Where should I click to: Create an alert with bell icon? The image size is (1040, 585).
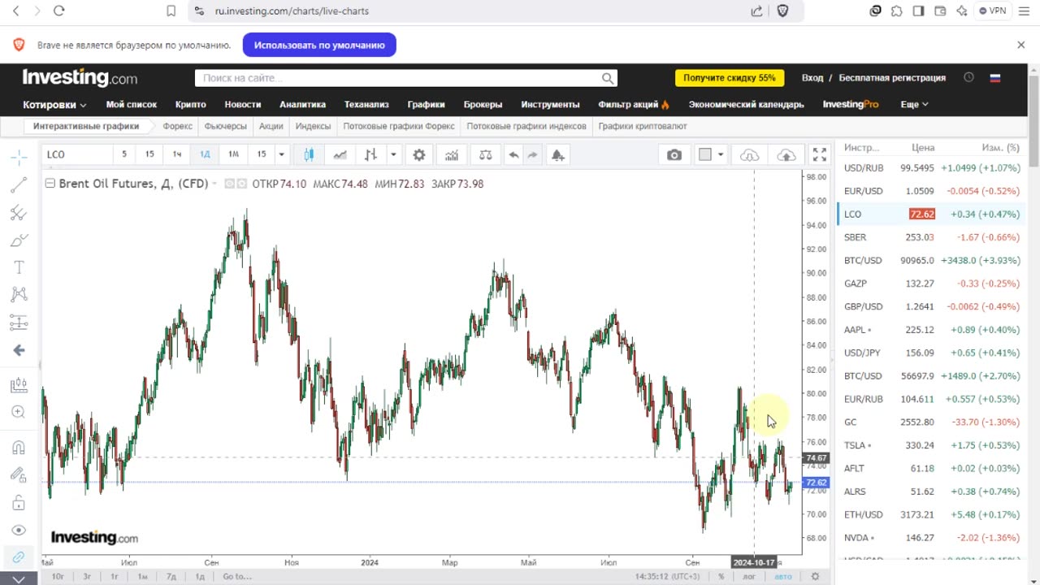(x=558, y=154)
